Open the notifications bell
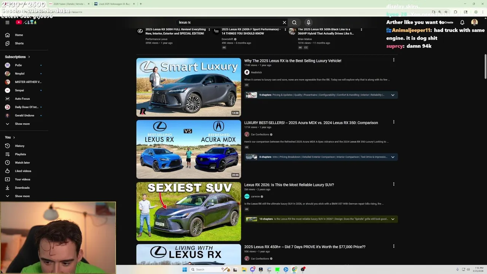The width and height of the screenshot is (487, 274). tap(462, 22)
